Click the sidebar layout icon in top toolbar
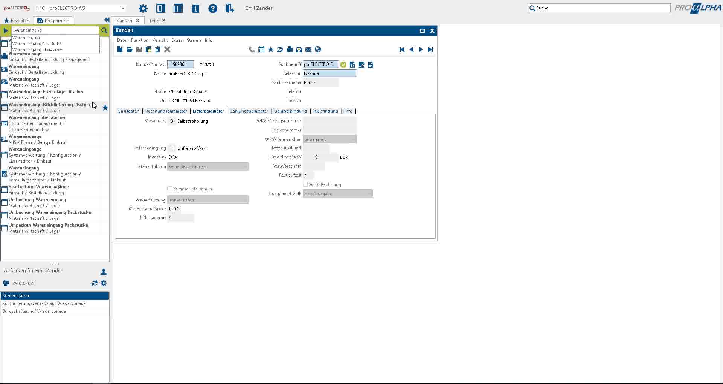 161,8
